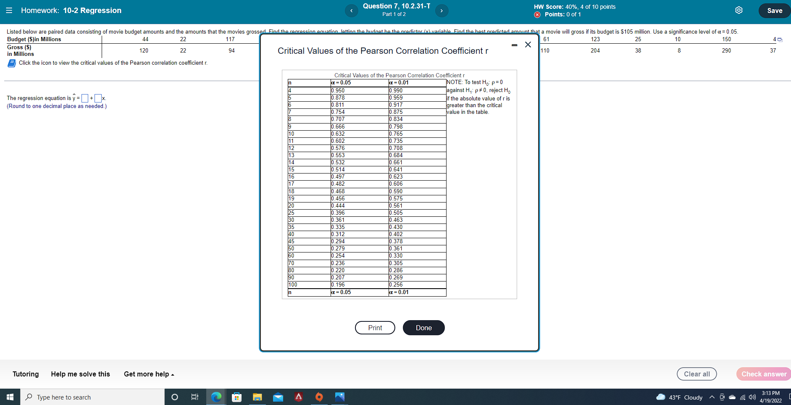Minimize the Critical Values dialog
The image size is (791, 405).
click(x=514, y=45)
